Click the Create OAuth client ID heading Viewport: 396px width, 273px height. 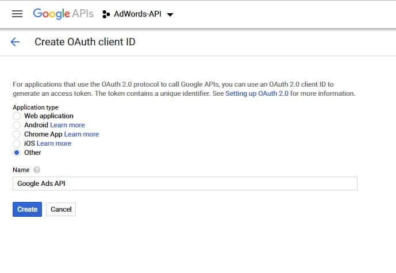pos(85,42)
